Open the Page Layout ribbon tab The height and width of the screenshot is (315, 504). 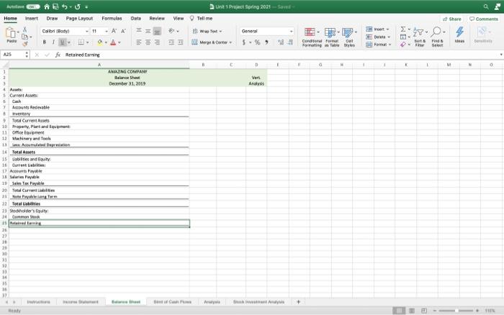pos(79,18)
